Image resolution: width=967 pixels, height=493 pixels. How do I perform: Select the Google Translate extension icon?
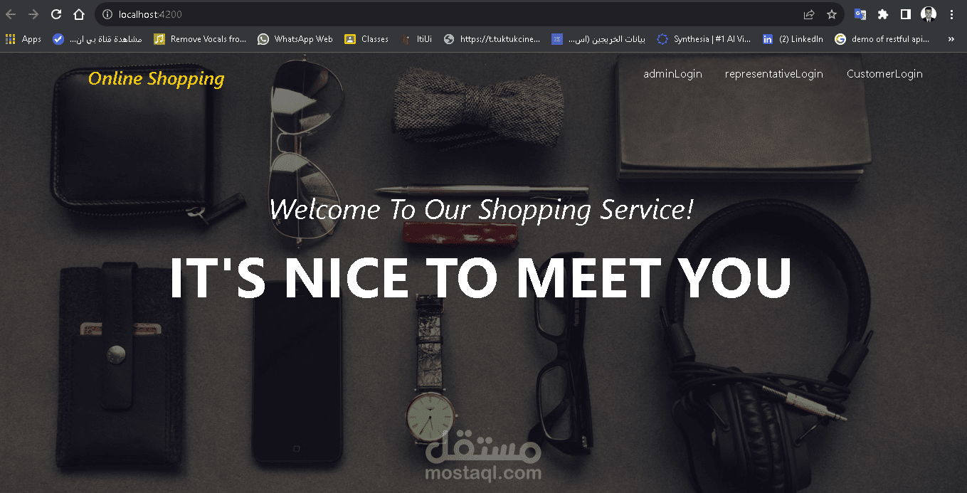pyautogui.click(x=860, y=14)
